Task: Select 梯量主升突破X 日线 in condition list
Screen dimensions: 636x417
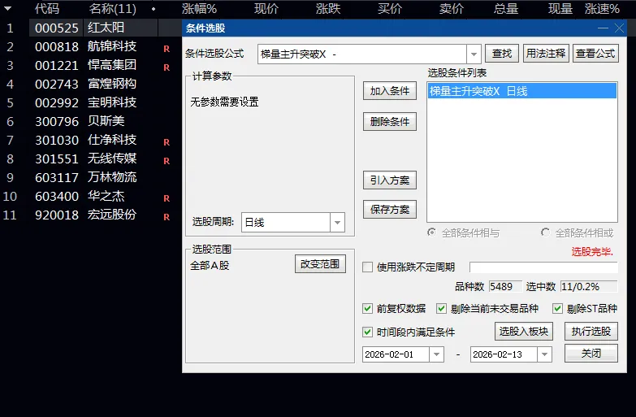Action: [522, 91]
